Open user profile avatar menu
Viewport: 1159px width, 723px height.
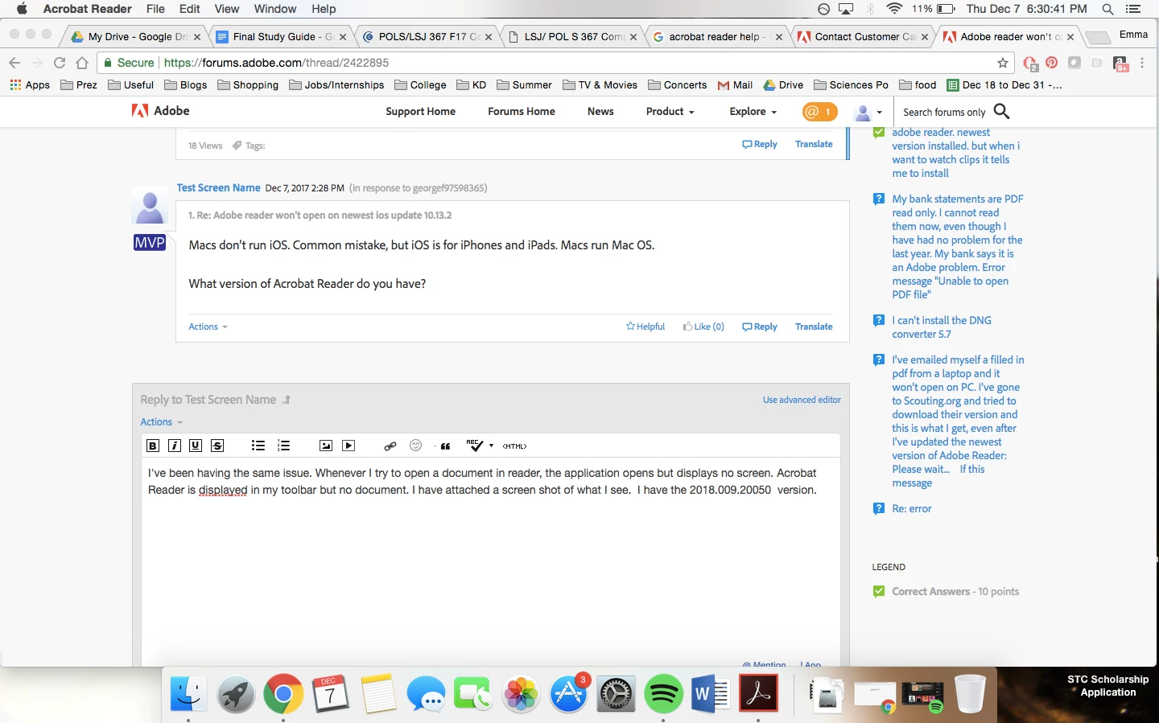[x=868, y=113]
